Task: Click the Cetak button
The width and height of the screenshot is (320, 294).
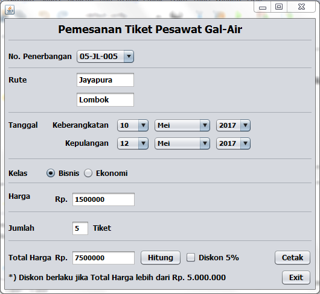Action: 292,258
